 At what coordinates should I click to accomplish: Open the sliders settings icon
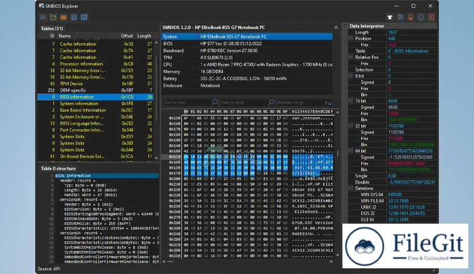(x=400, y=17)
